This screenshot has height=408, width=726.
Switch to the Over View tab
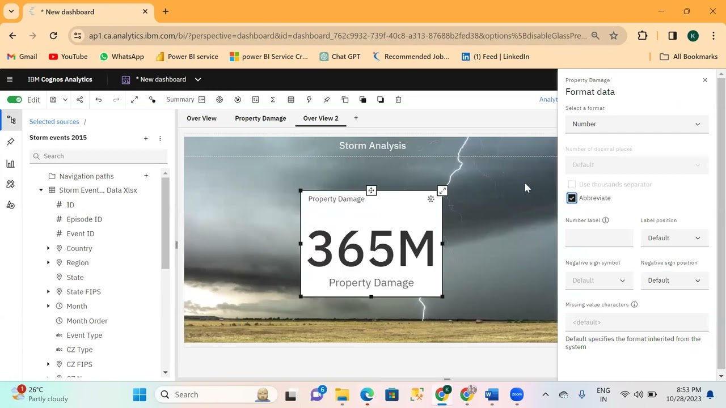coord(201,118)
